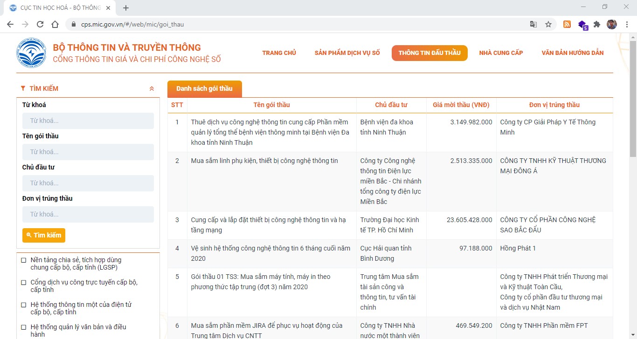Go to the browser home page icon
Screen dimensions: 637x339
(55, 24)
